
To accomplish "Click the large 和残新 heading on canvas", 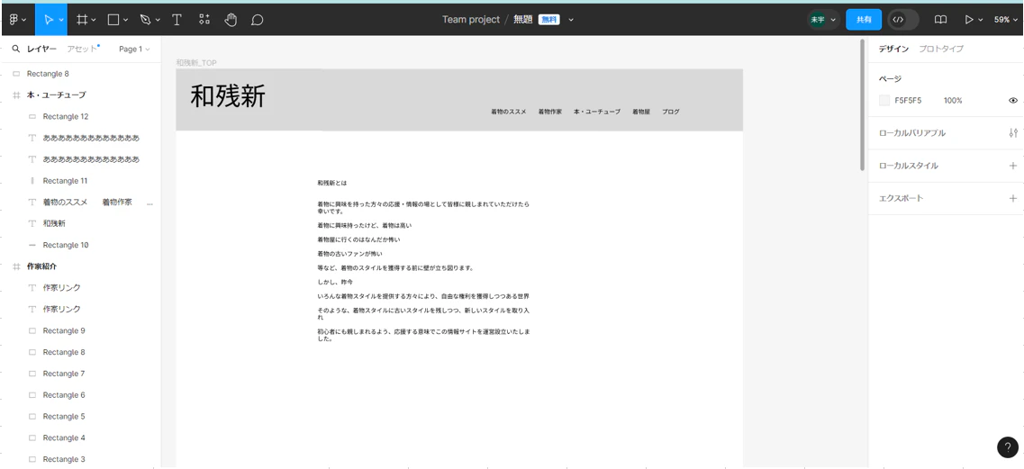I will [228, 96].
